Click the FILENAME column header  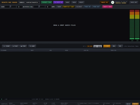tap(4, 50)
